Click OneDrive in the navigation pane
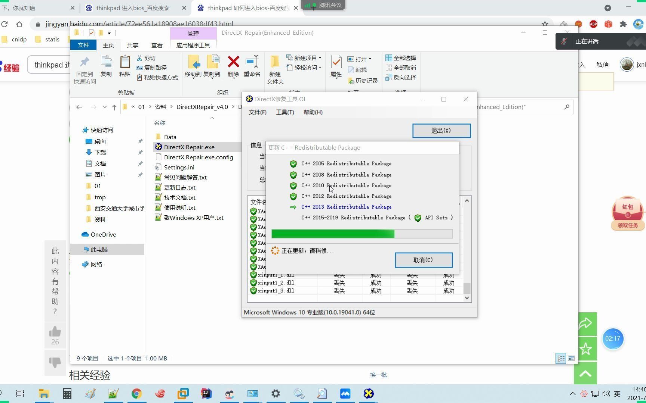The height and width of the screenshot is (403, 646). coord(103,234)
